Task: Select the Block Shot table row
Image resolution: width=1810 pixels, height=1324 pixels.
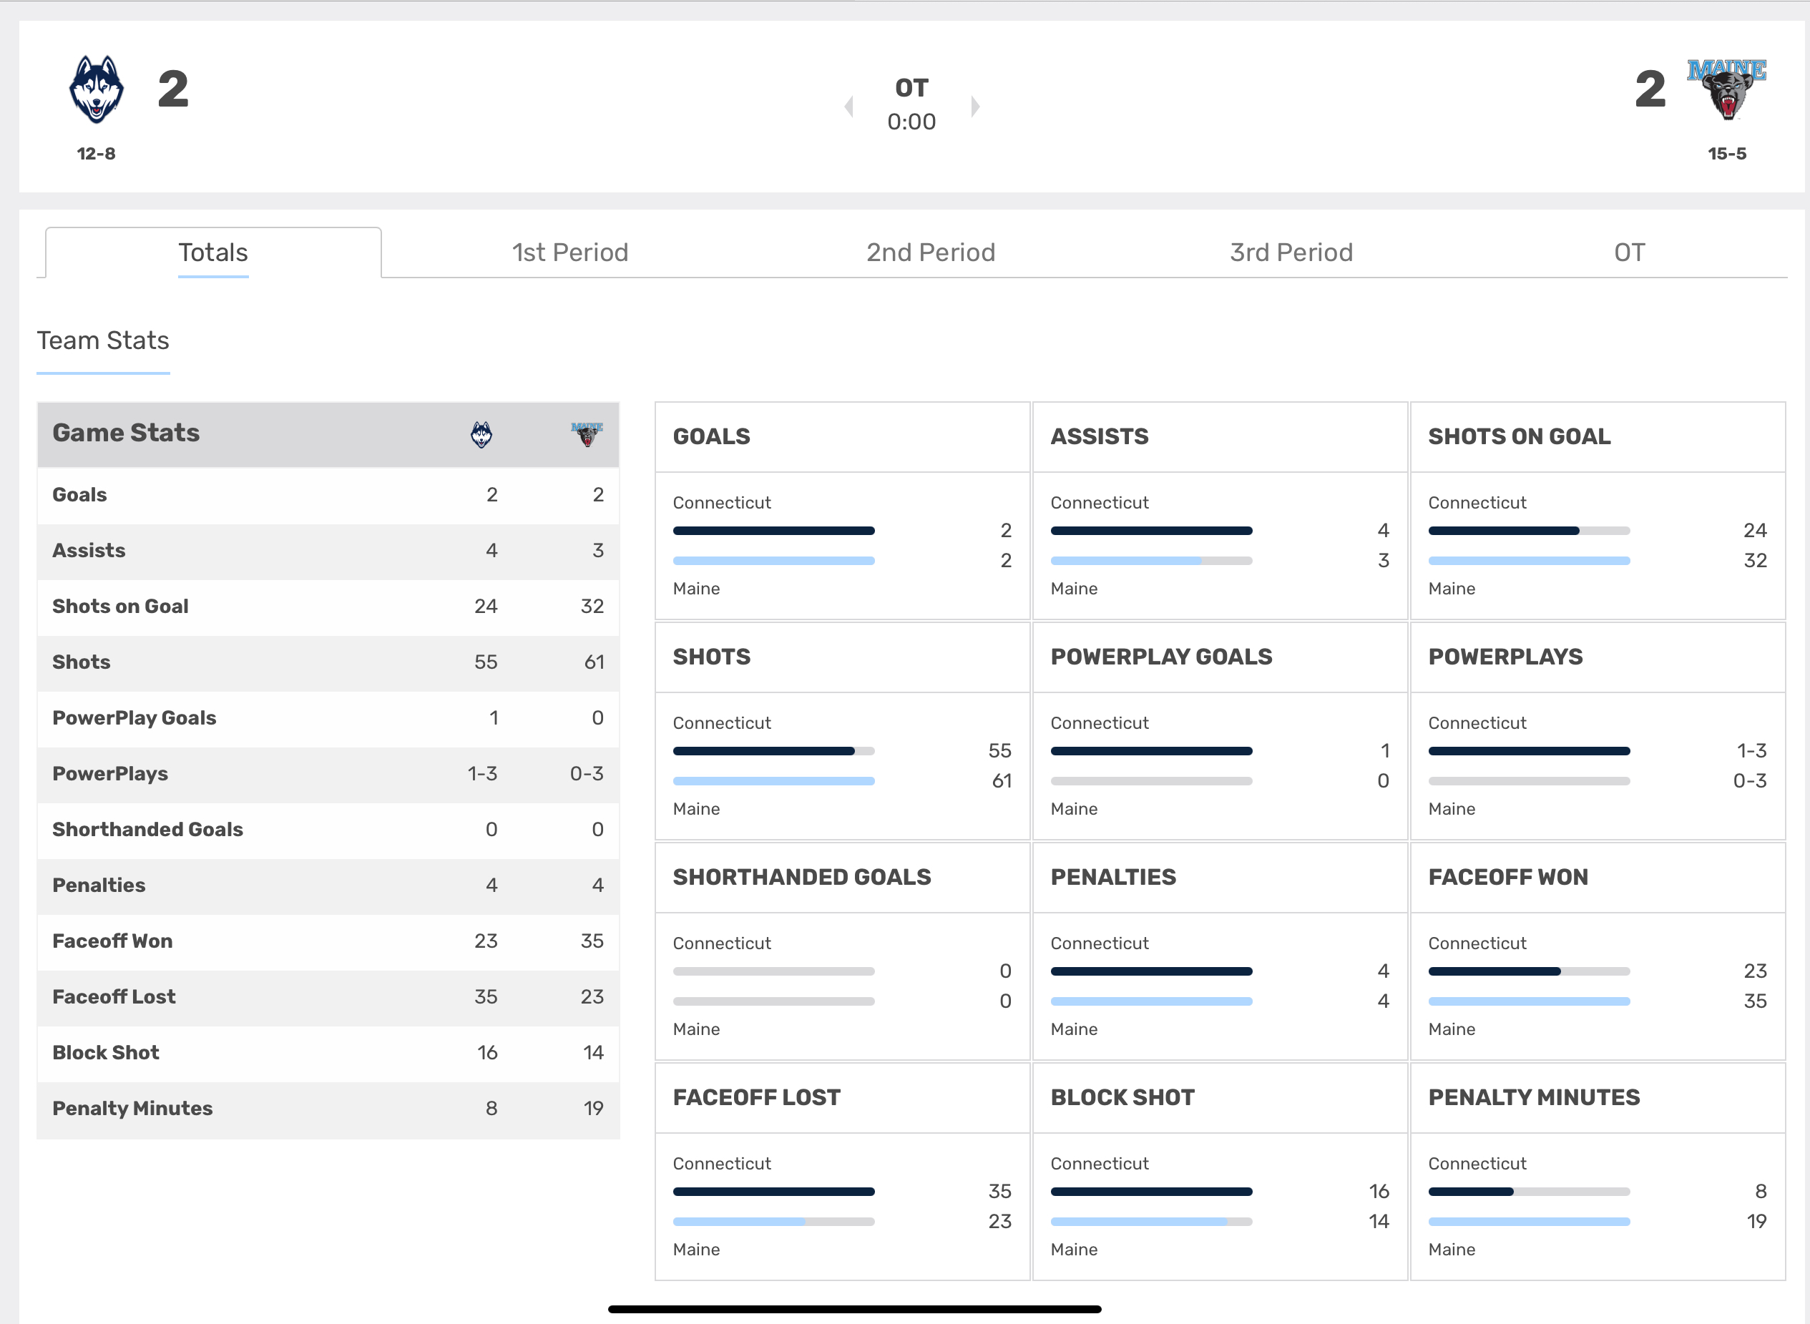Action: click(328, 1053)
